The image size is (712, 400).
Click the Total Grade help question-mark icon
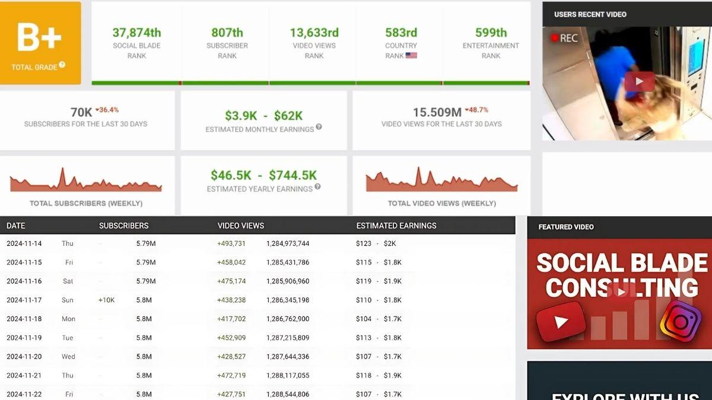click(x=62, y=65)
